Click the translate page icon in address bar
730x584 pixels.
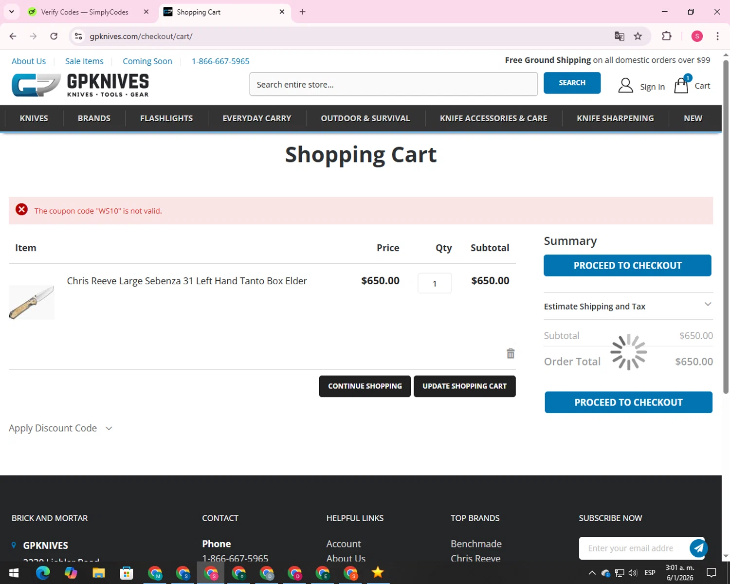pyautogui.click(x=620, y=36)
